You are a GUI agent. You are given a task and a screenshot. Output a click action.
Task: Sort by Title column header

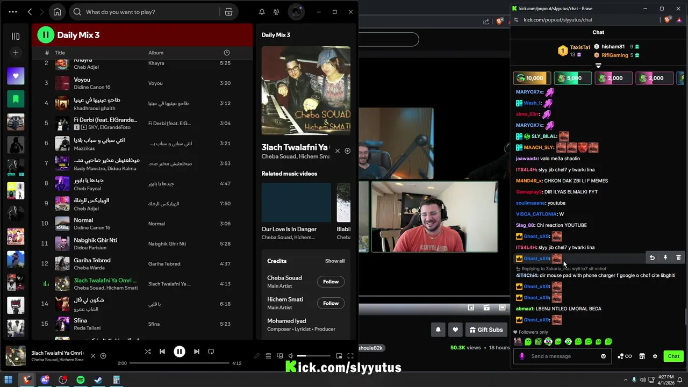60,53
